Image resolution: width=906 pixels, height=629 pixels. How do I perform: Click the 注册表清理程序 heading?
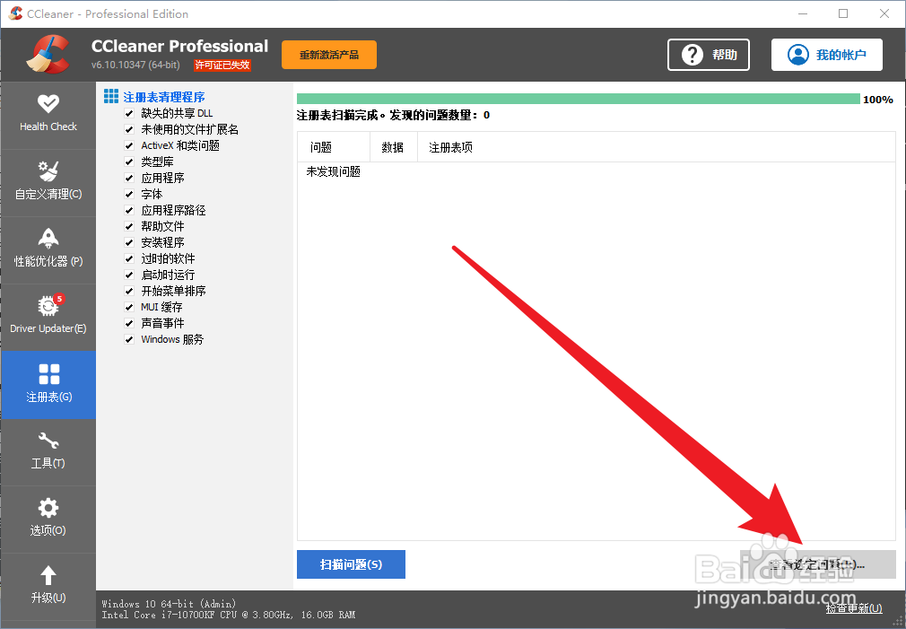click(164, 97)
